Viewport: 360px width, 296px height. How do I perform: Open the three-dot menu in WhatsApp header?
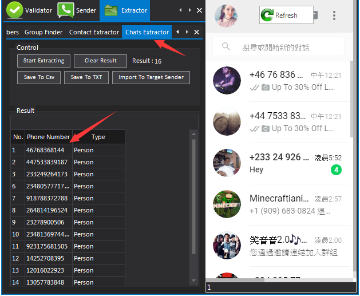point(334,15)
